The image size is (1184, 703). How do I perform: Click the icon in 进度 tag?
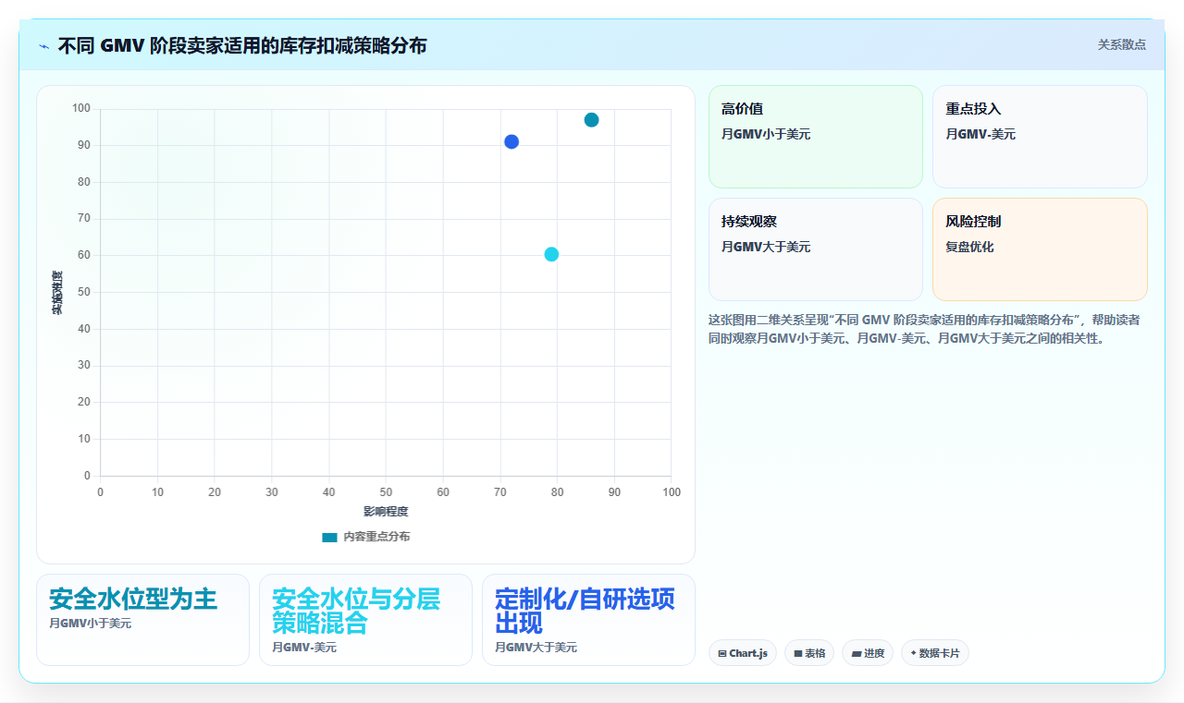(857, 653)
